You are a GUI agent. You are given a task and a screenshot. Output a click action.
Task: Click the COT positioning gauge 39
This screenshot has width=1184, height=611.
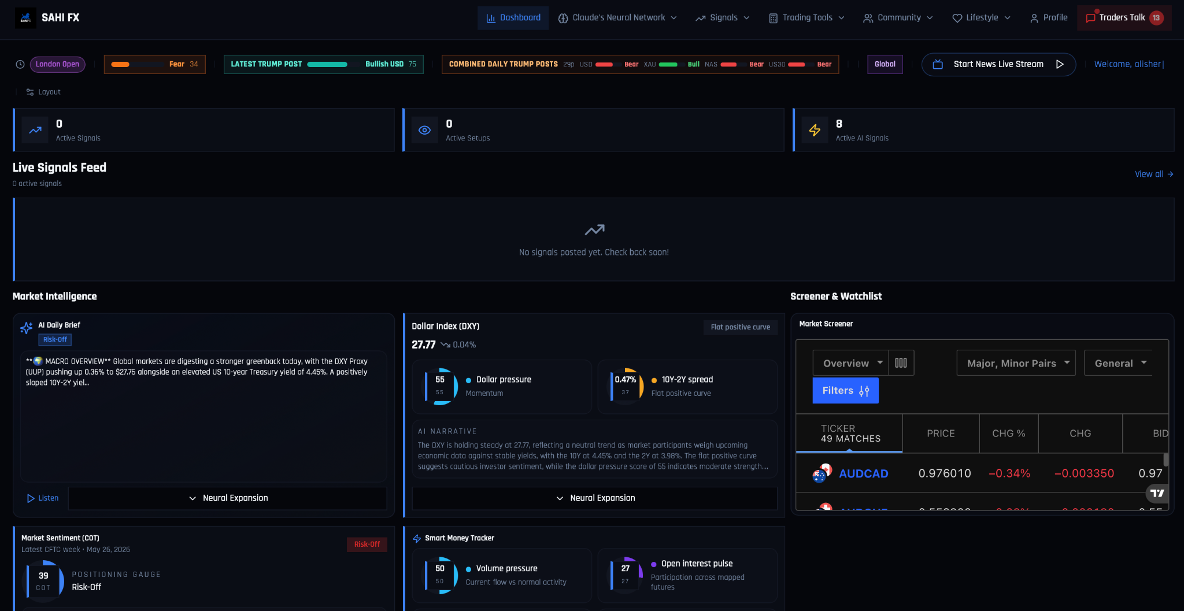[x=44, y=581]
